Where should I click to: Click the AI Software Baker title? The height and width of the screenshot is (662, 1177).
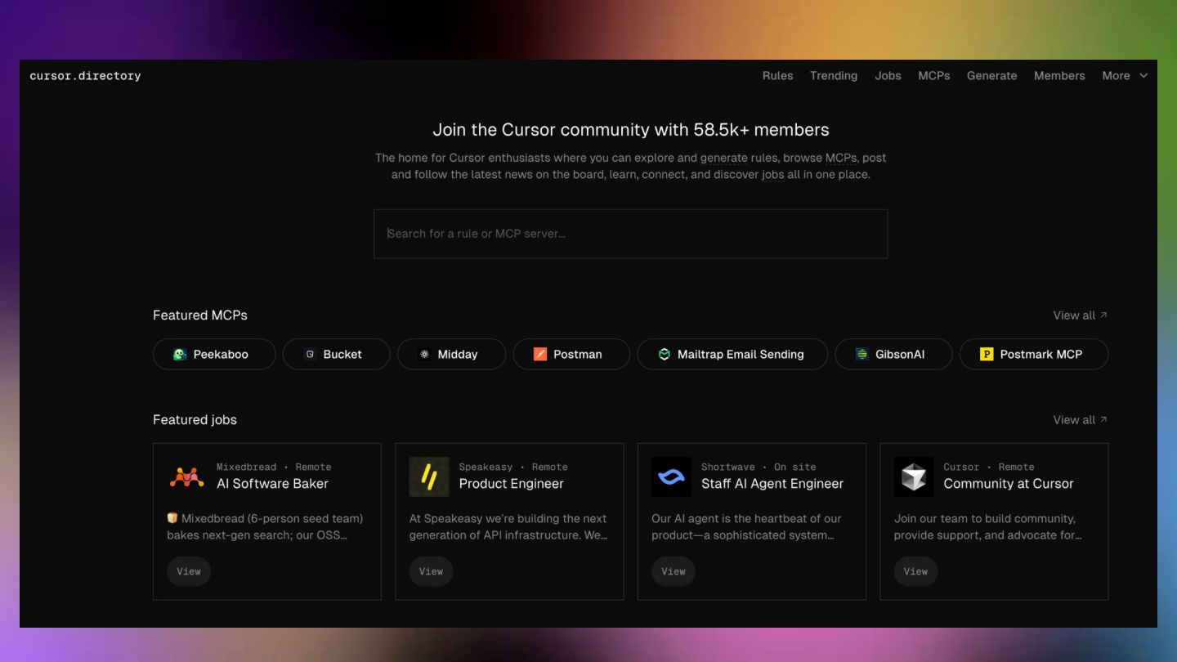point(272,483)
